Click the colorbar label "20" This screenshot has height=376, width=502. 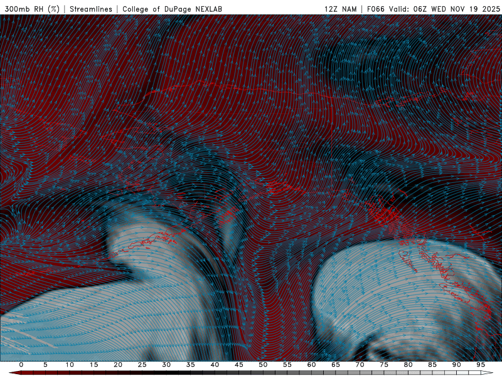pos(118,365)
